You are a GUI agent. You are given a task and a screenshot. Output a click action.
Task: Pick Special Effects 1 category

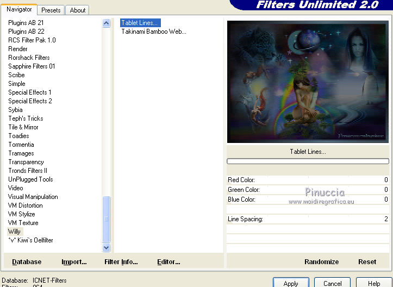[29, 92]
